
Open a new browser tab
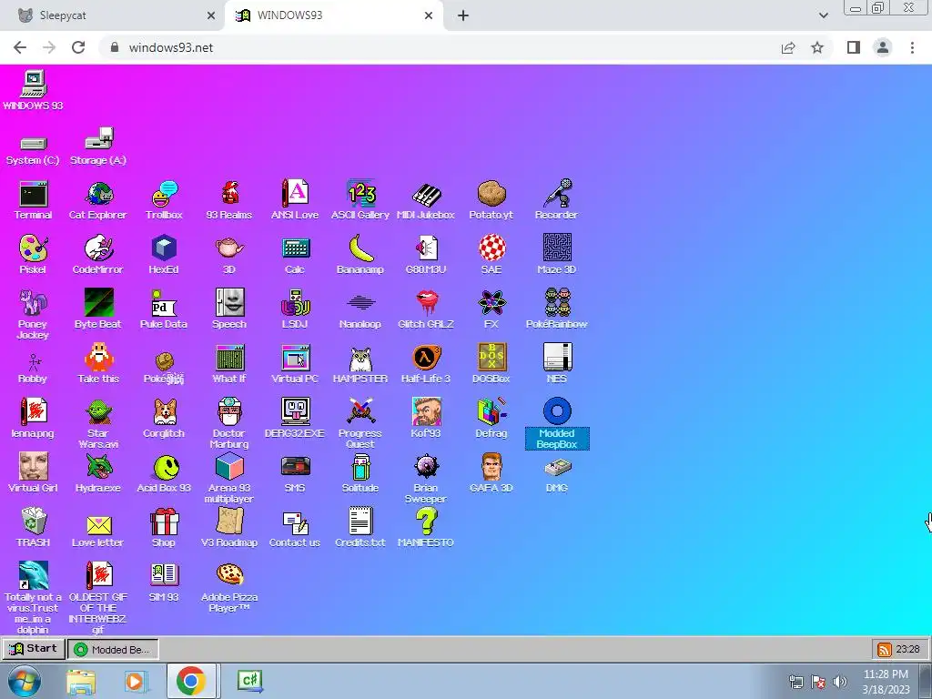463,15
